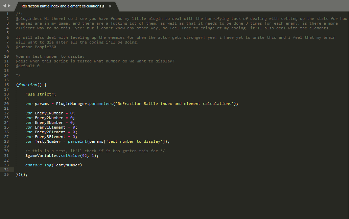Viewport: 349px width, 219px height.
Task: Place cursor on the console.log(TestyNumber) line
Action: click(x=53, y=165)
